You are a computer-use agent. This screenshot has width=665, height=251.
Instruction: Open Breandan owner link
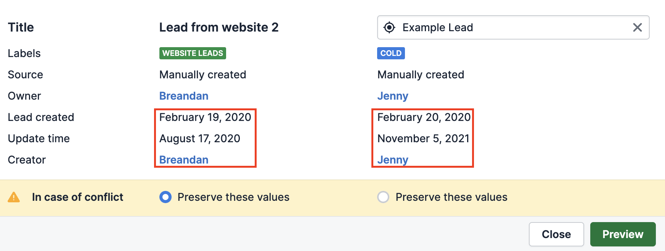(x=184, y=96)
